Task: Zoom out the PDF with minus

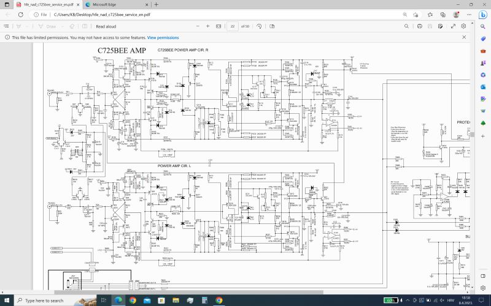Action: pyautogui.click(x=198, y=26)
